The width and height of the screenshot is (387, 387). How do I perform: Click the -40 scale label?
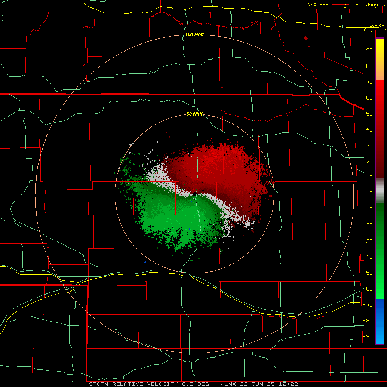[368, 257]
